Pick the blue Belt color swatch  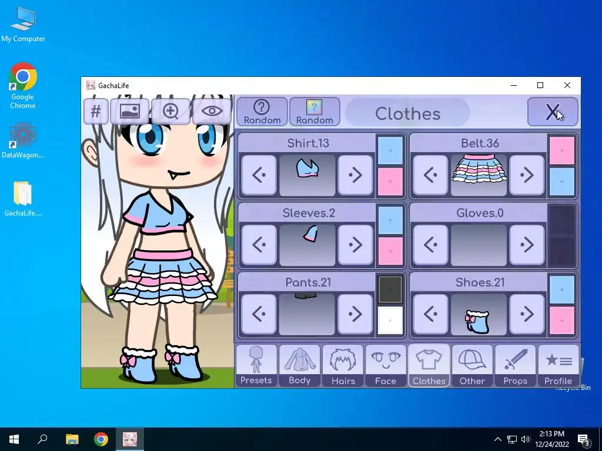click(561, 181)
